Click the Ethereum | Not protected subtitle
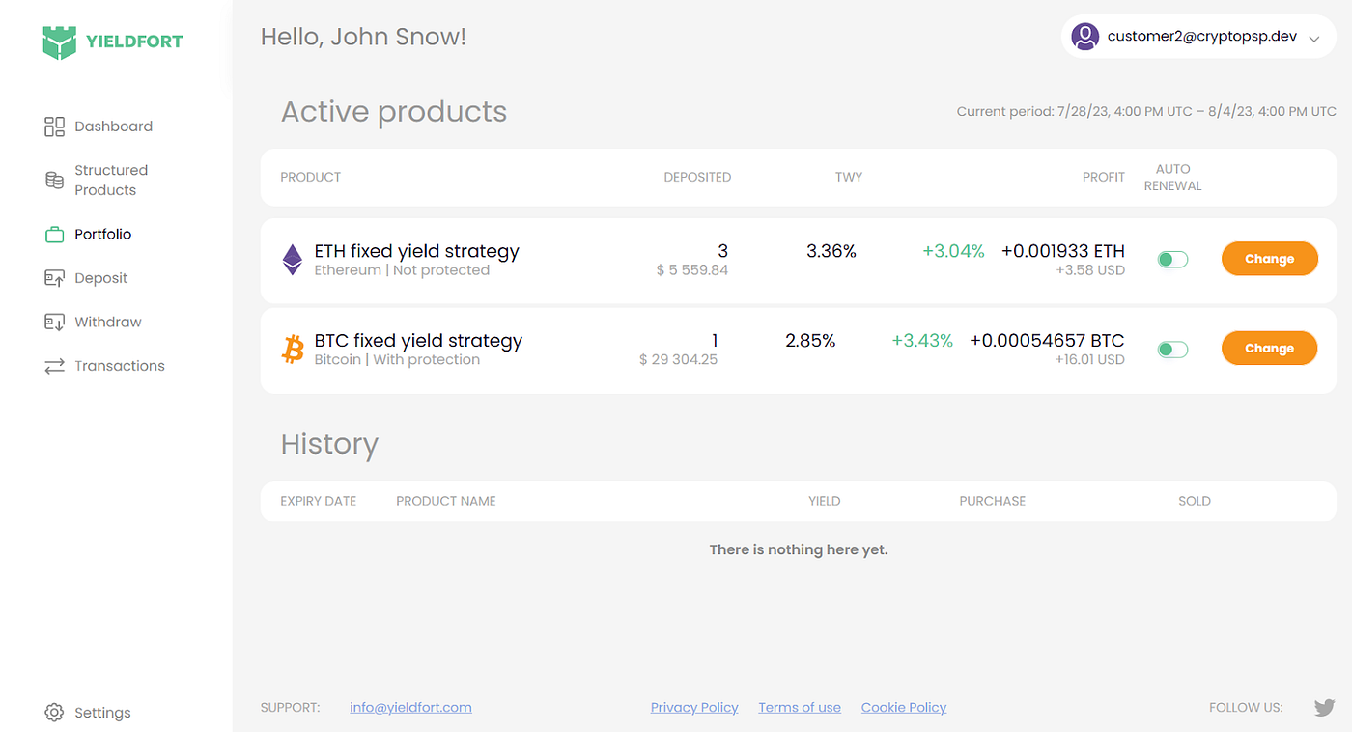This screenshot has height=732, width=1352. [402, 270]
